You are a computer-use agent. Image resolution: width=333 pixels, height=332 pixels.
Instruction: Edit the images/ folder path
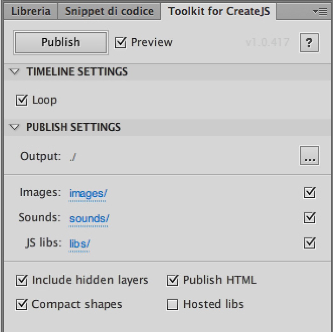click(88, 194)
